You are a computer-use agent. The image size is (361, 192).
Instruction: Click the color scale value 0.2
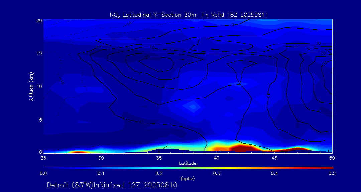coord(159,174)
